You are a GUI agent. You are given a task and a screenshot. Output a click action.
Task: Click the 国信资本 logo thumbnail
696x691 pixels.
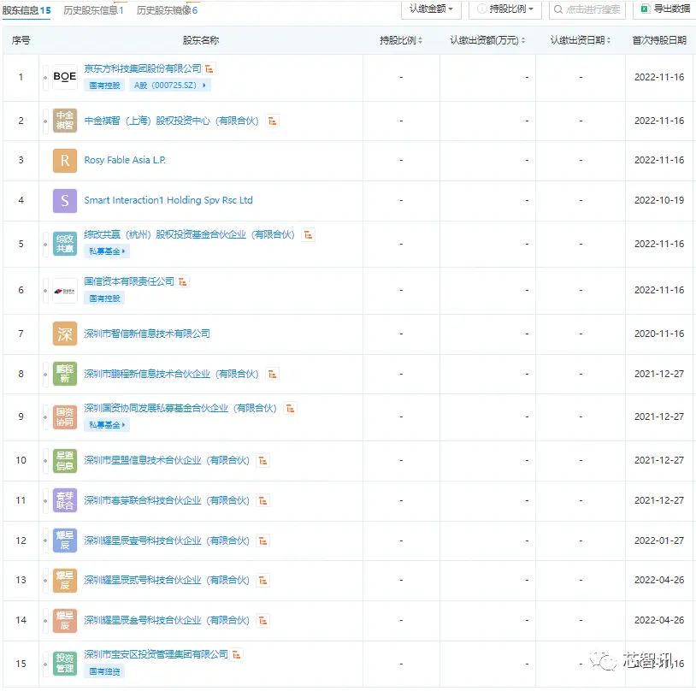coord(65,291)
